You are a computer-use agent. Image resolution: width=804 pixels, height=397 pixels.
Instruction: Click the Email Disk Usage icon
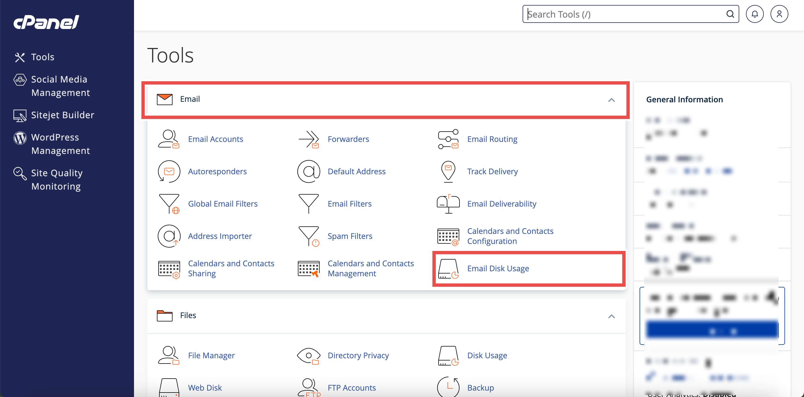(x=448, y=268)
